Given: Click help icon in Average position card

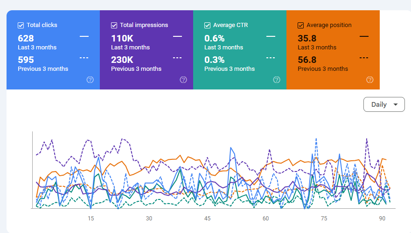Looking at the screenshot, I should [x=370, y=80].
